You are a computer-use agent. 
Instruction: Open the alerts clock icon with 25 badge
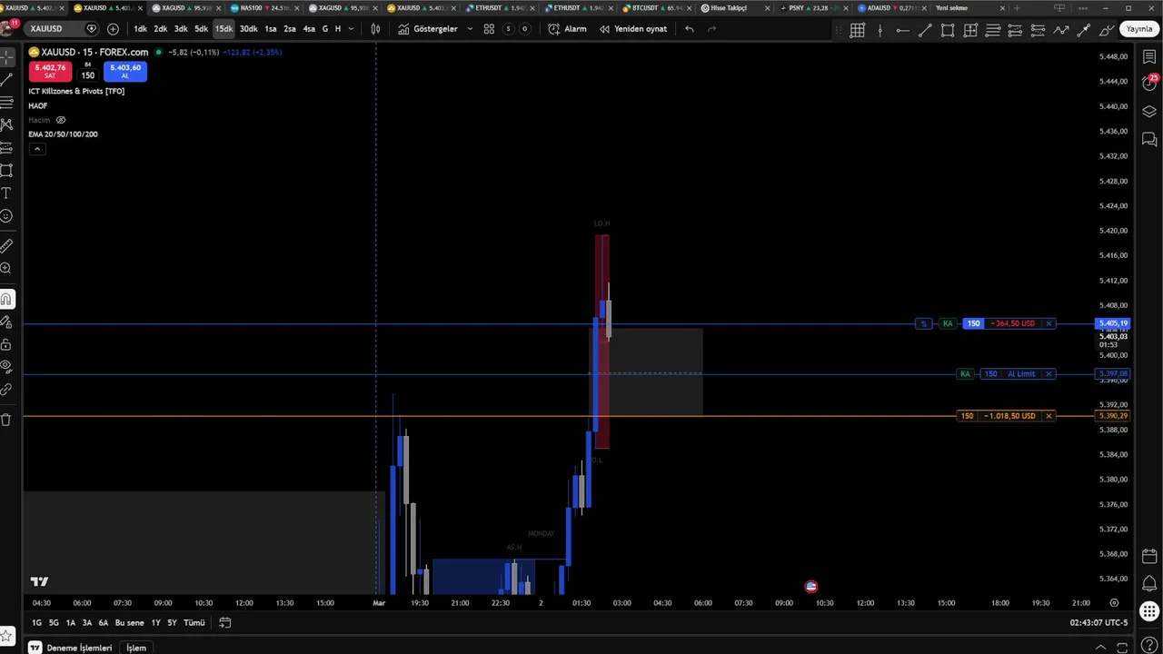coord(1149,83)
